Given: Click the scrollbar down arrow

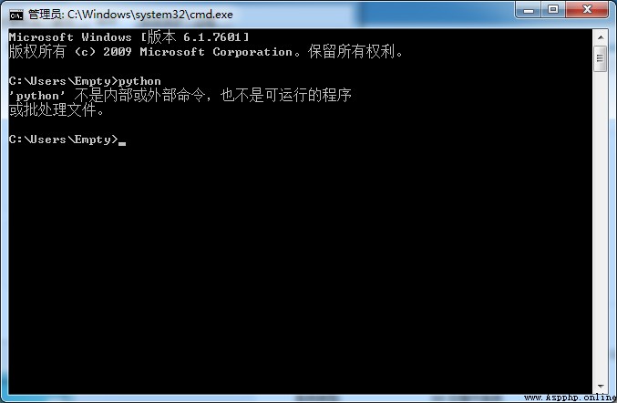Looking at the screenshot, I should click(601, 386).
